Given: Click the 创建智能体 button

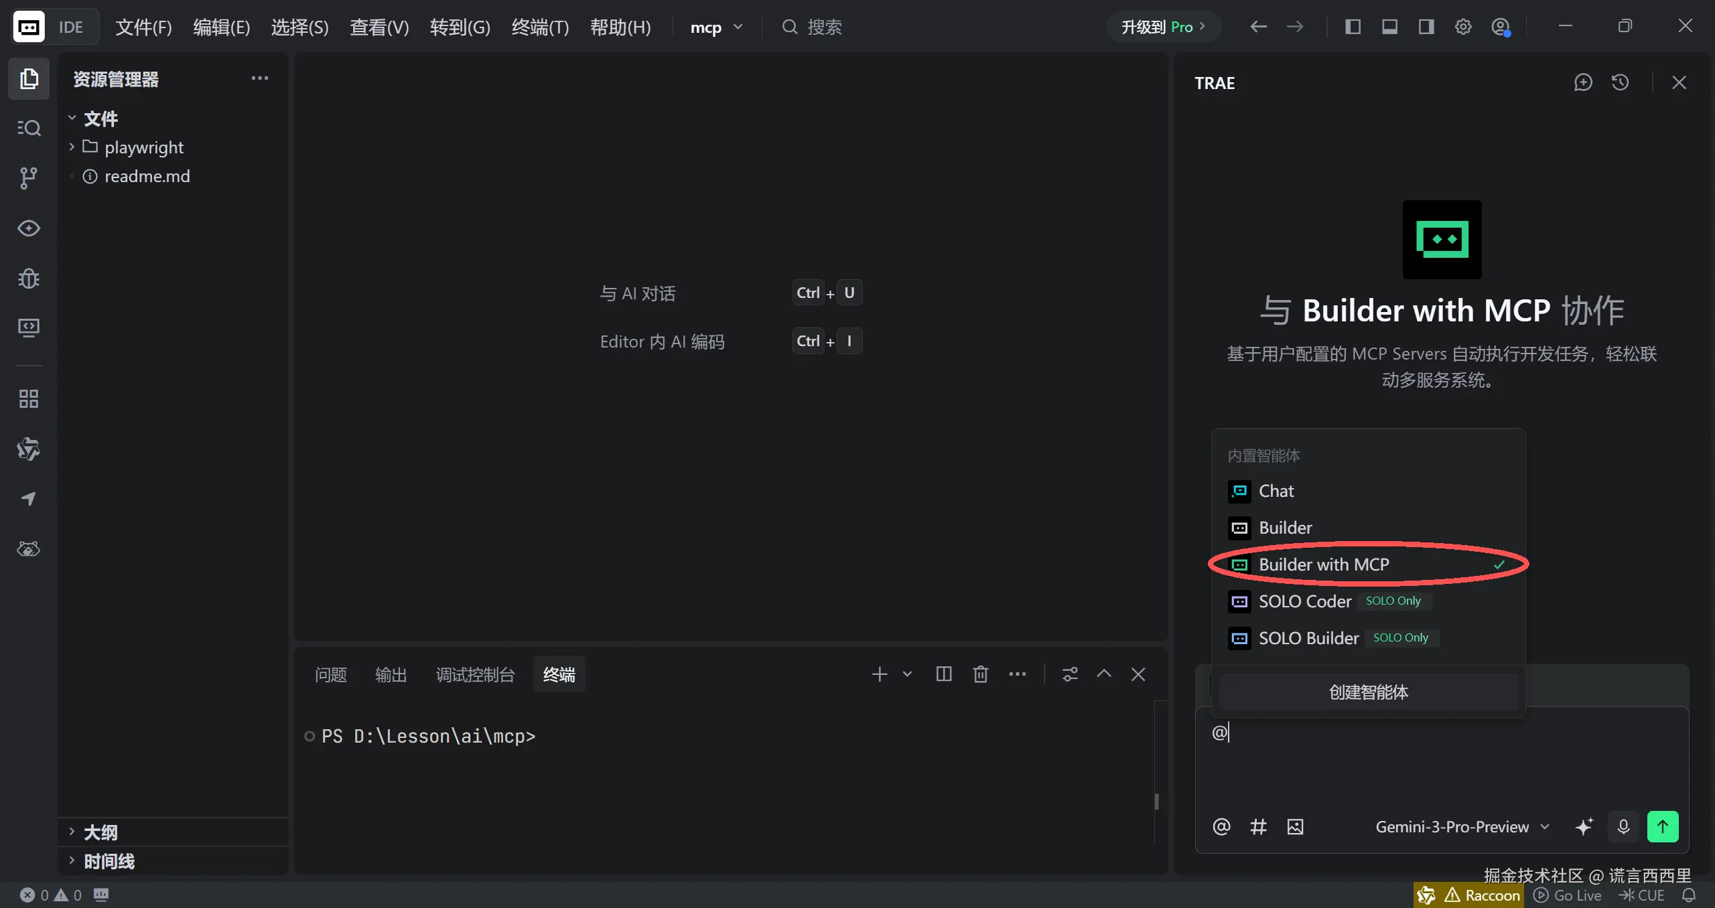Looking at the screenshot, I should [1368, 692].
